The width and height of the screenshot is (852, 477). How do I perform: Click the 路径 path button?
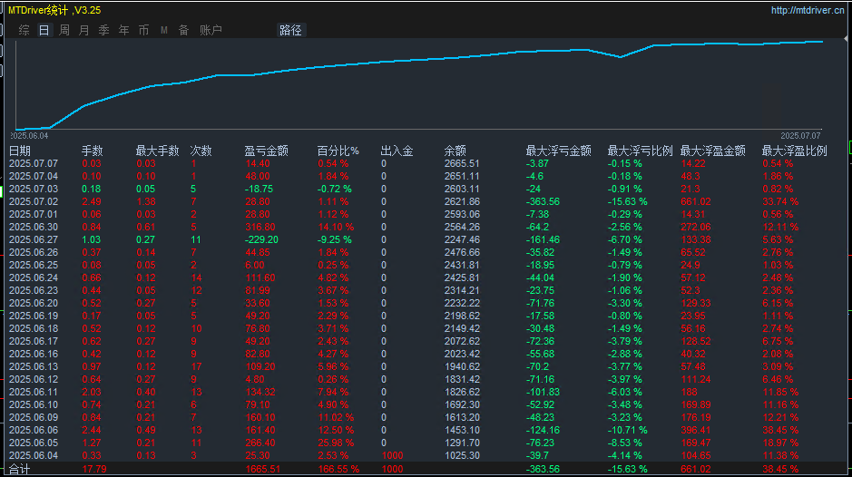290,30
